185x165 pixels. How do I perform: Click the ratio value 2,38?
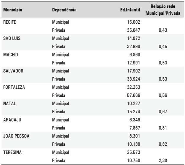pyautogui.click(x=163, y=160)
